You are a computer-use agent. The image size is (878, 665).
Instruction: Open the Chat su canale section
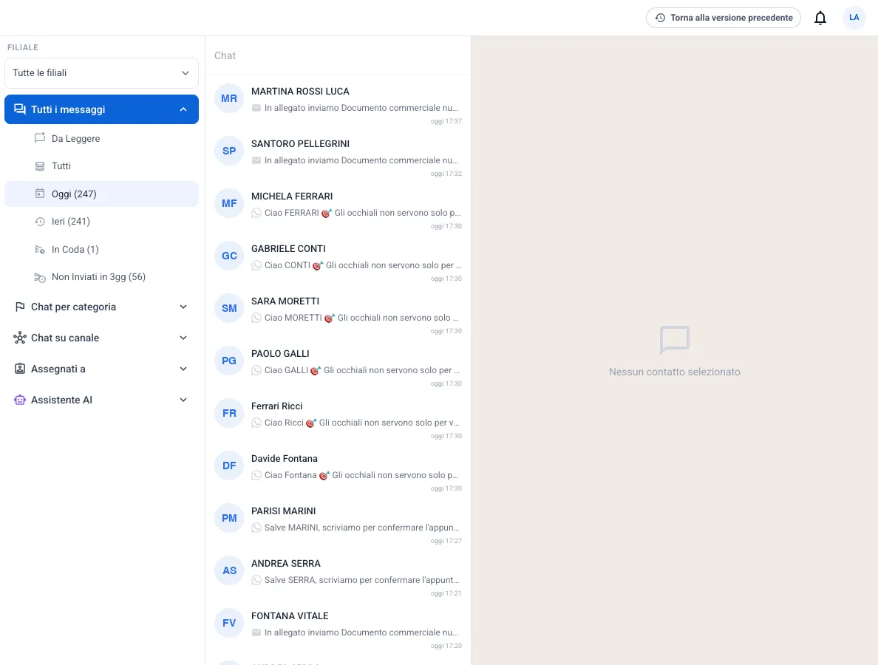[x=101, y=338]
